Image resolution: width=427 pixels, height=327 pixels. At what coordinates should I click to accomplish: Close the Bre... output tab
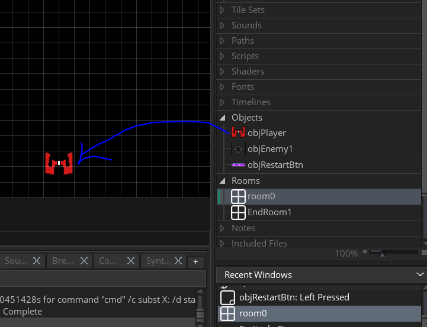(84, 261)
